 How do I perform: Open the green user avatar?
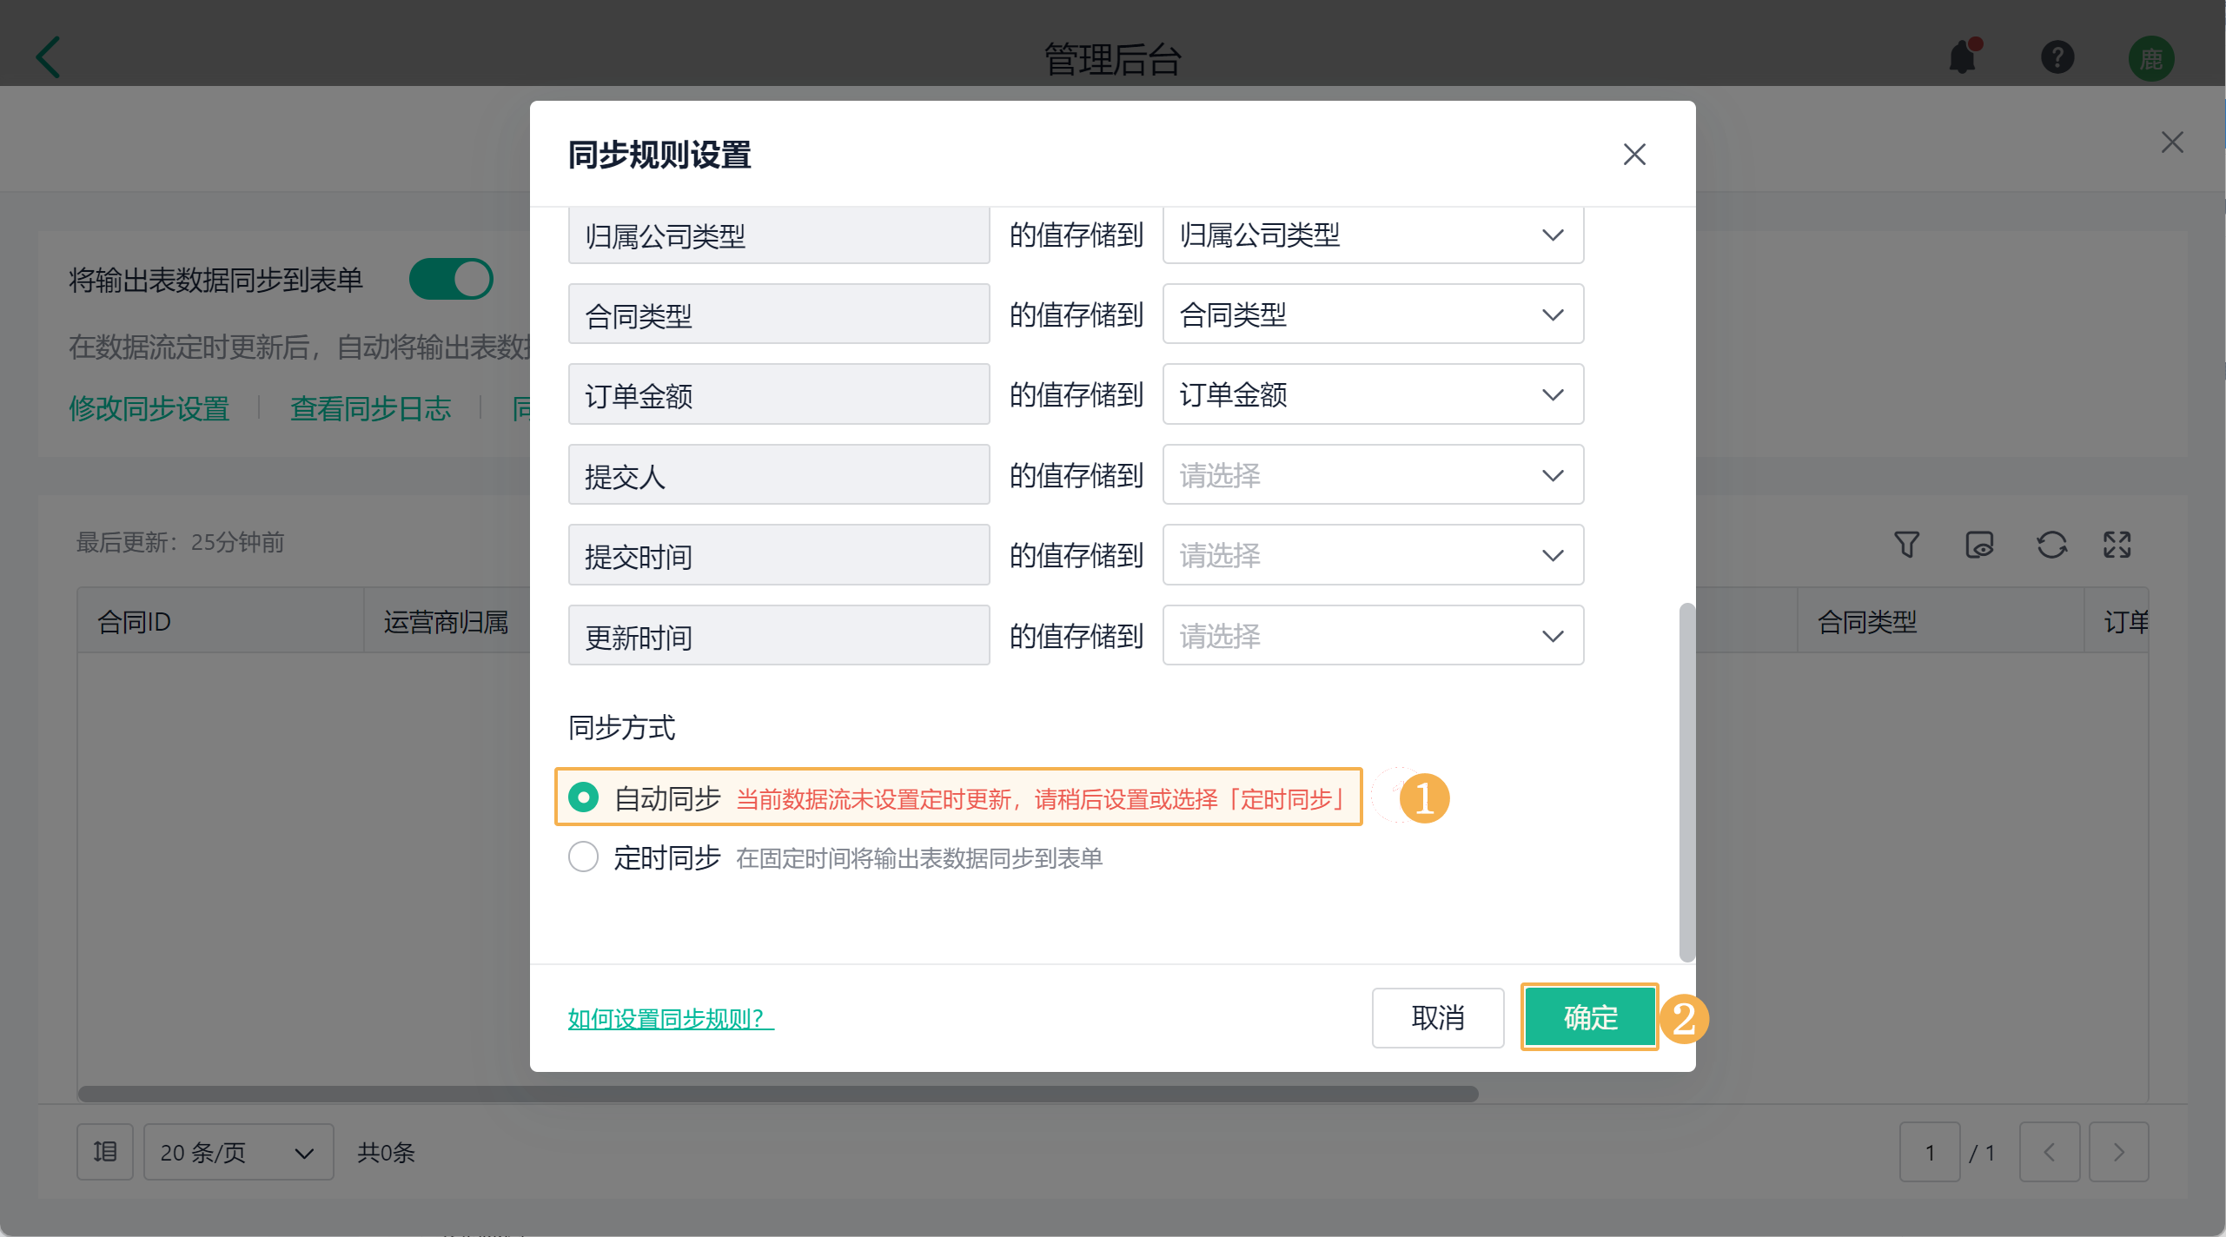point(2150,59)
